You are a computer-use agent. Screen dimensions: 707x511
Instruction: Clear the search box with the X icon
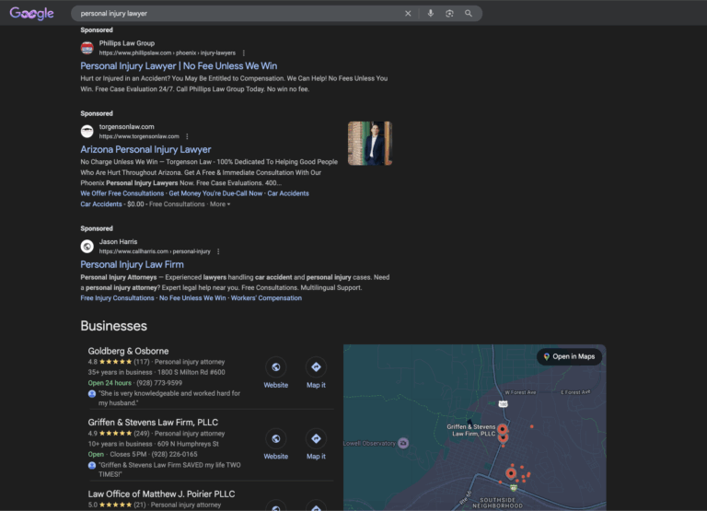coord(408,14)
